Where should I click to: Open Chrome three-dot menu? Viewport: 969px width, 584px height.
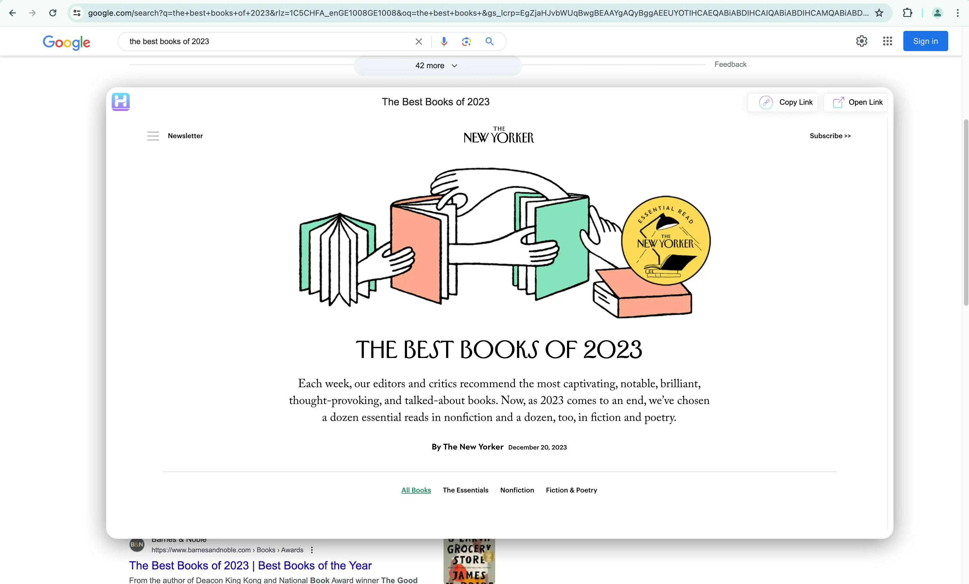pos(957,13)
